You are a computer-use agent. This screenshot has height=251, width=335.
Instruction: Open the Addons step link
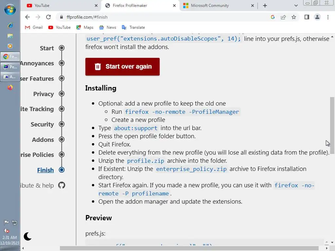tap(43, 140)
